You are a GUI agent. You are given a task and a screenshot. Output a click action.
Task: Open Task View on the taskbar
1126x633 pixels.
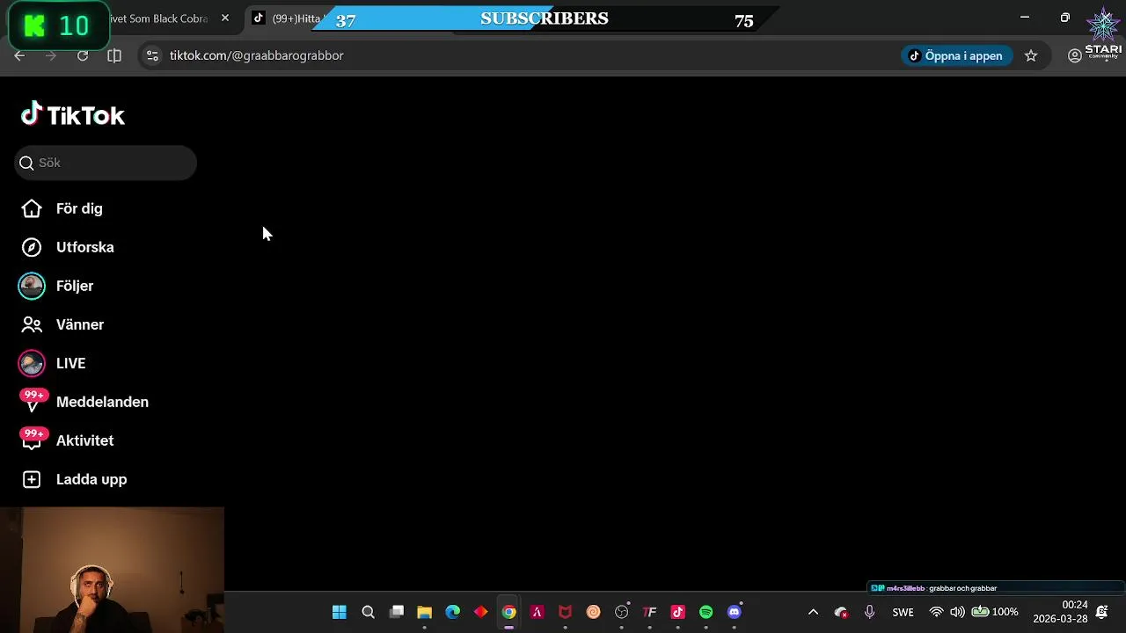click(x=397, y=612)
